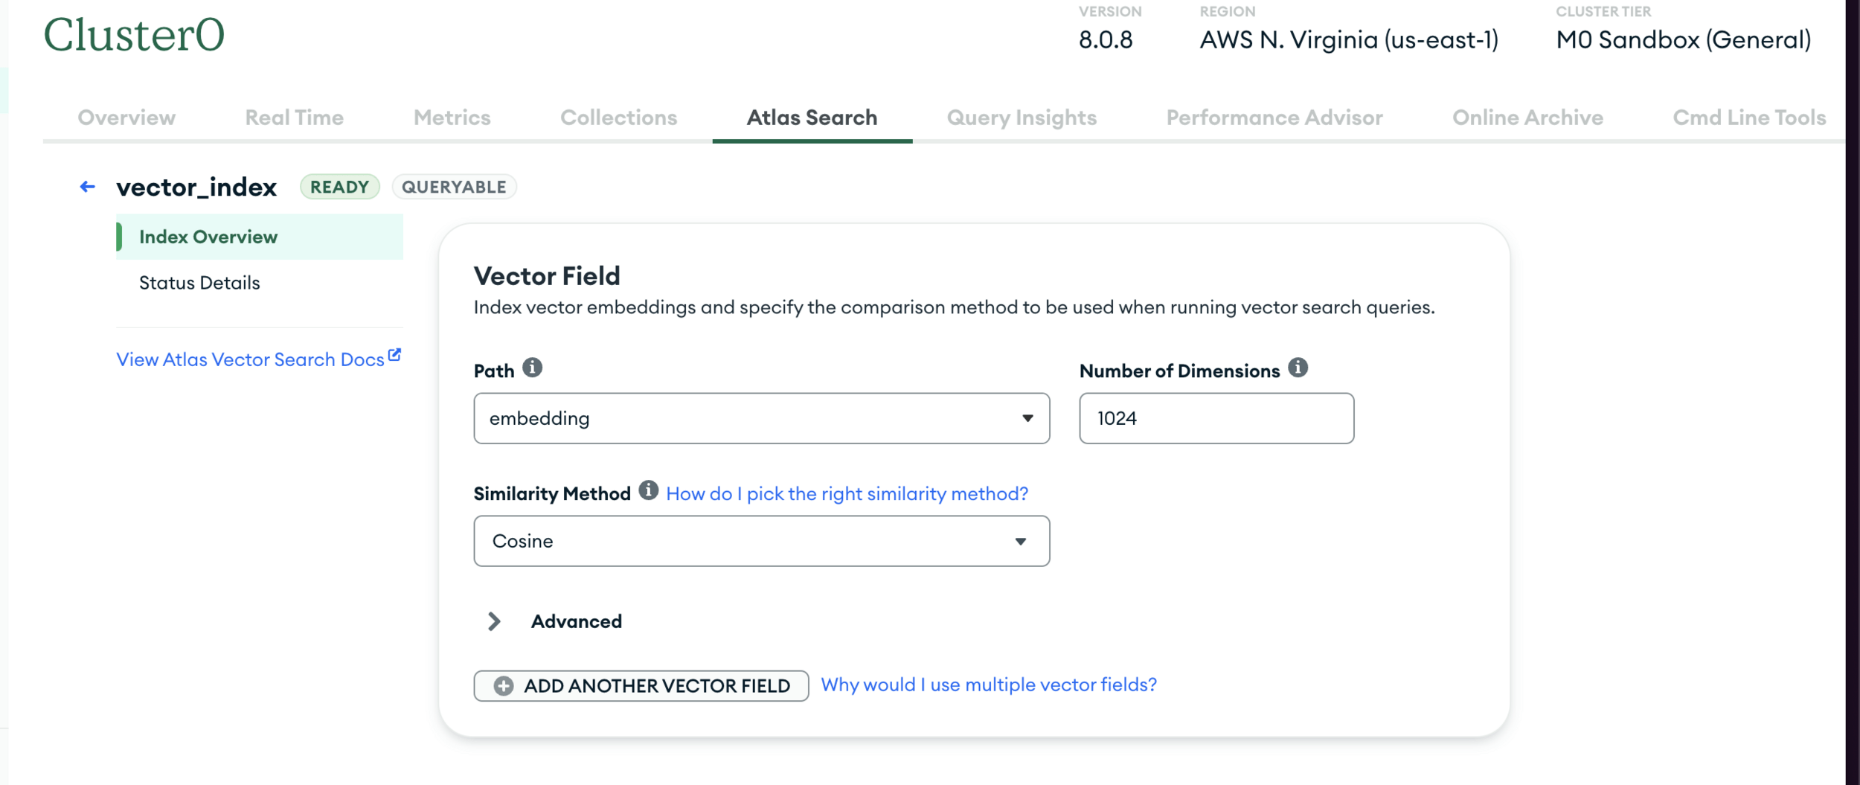Viewport: 1860px width, 785px height.
Task: Open the Metrics tab
Action: coord(452,118)
